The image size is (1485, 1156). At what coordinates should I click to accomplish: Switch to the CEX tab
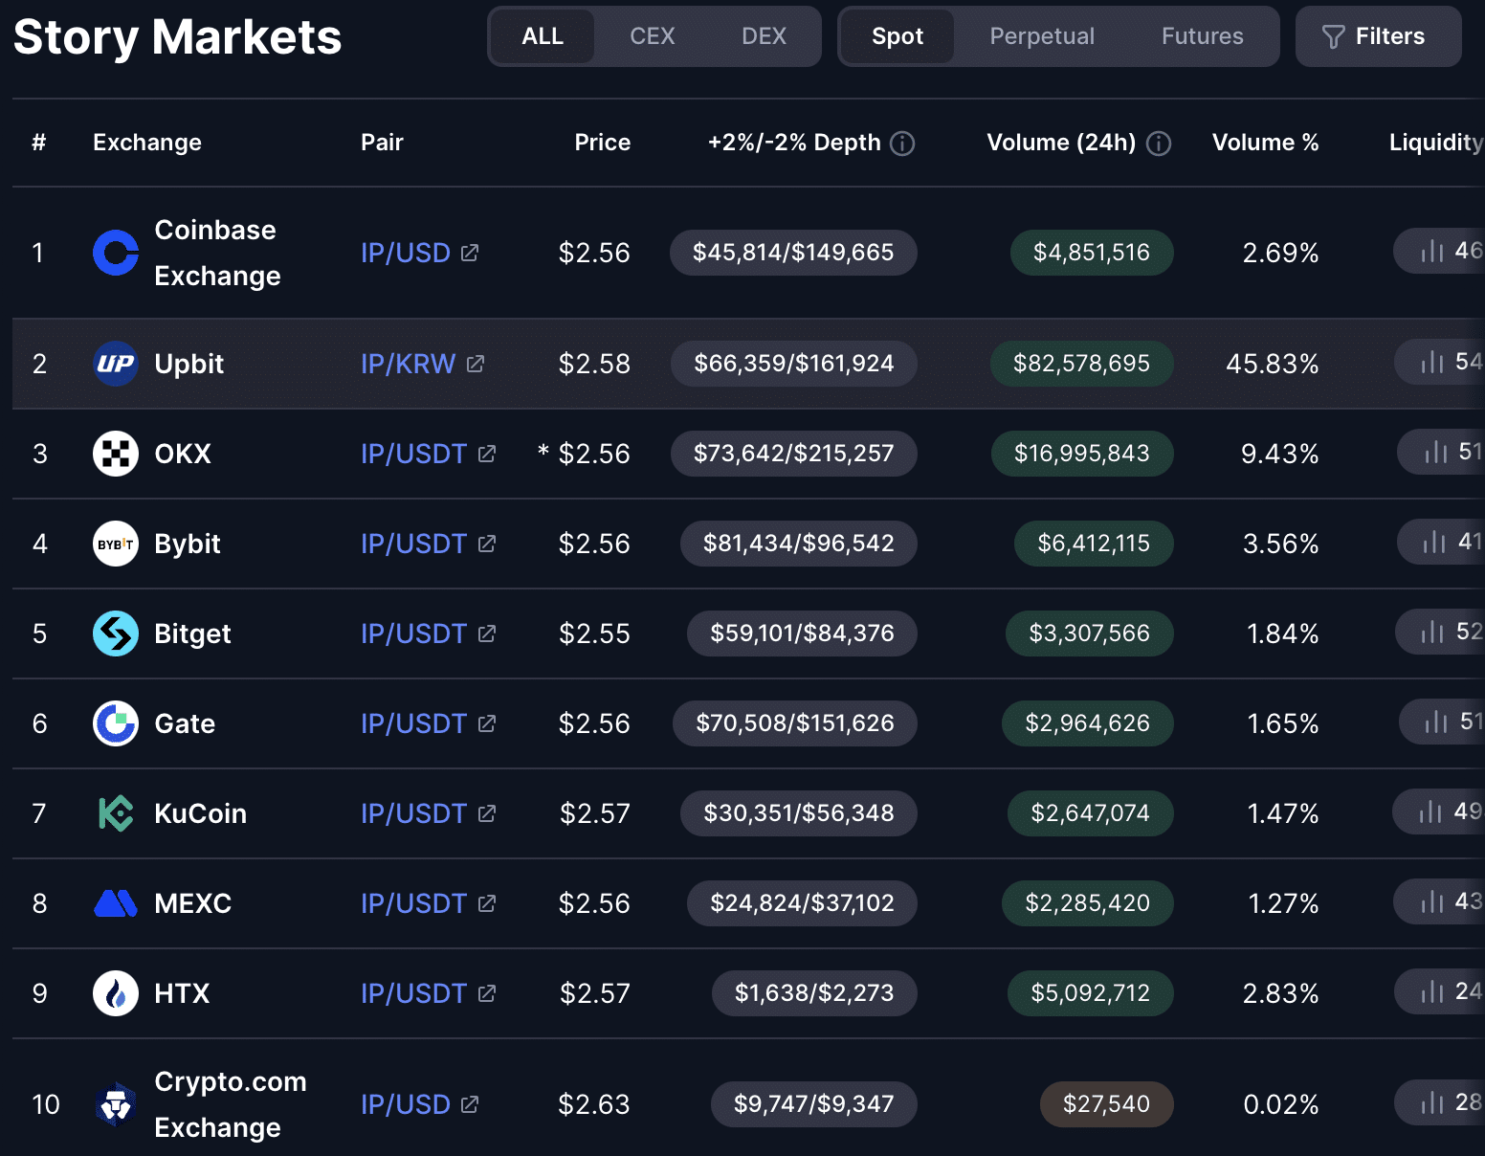653,36
